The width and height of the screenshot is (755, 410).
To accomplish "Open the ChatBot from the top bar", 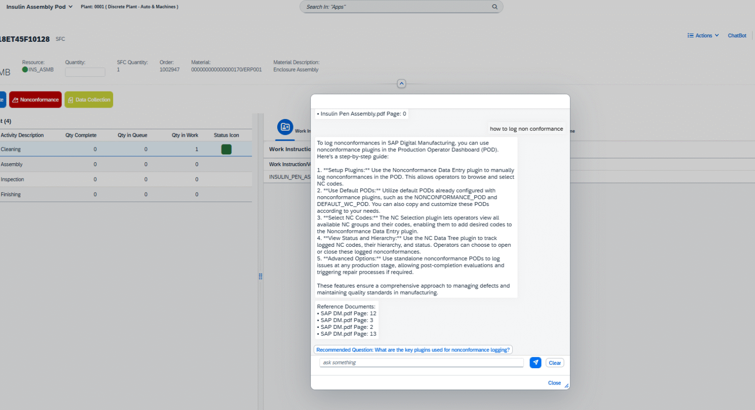I will point(737,35).
